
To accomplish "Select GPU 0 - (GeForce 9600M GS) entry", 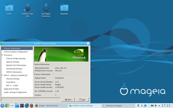I will click(x=16, y=75).
